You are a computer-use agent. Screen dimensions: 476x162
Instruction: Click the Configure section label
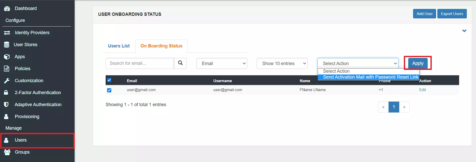(x=15, y=20)
